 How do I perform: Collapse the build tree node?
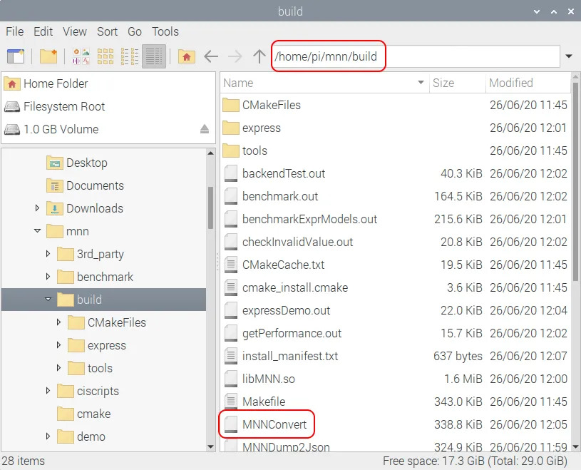(x=48, y=299)
